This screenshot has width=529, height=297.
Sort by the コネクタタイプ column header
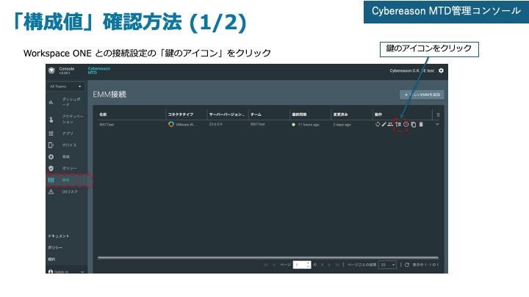(x=181, y=114)
